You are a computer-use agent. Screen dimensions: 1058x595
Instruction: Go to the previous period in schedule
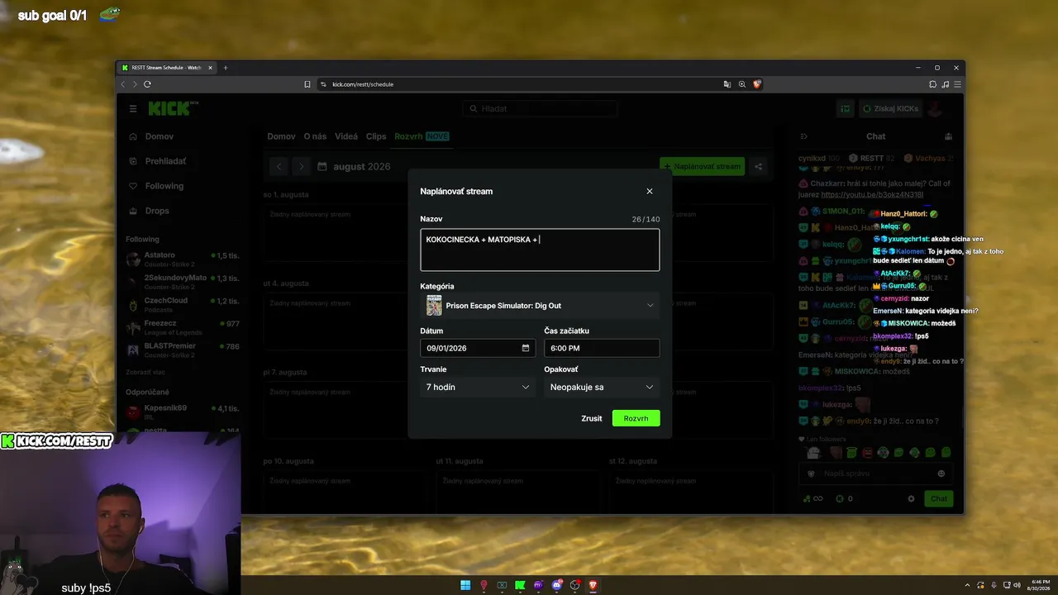[x=279, y=166]
